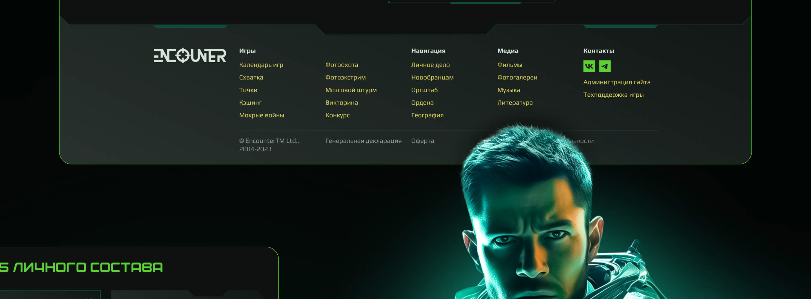Visit the Новобранцам link

[x=432, y=77]
